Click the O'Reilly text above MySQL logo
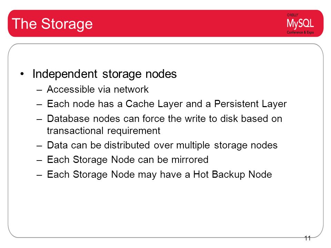This screenshot has width=331, height=248. tap(292, 15)
